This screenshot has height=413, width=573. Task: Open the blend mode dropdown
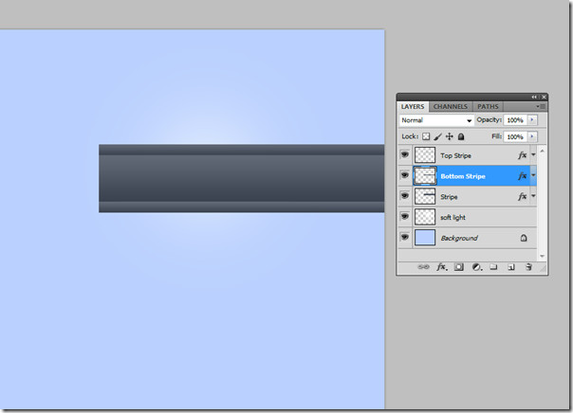click(x=436, y=120)
